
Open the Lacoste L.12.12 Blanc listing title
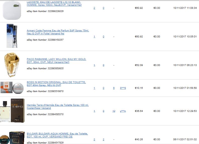[54, 4]
